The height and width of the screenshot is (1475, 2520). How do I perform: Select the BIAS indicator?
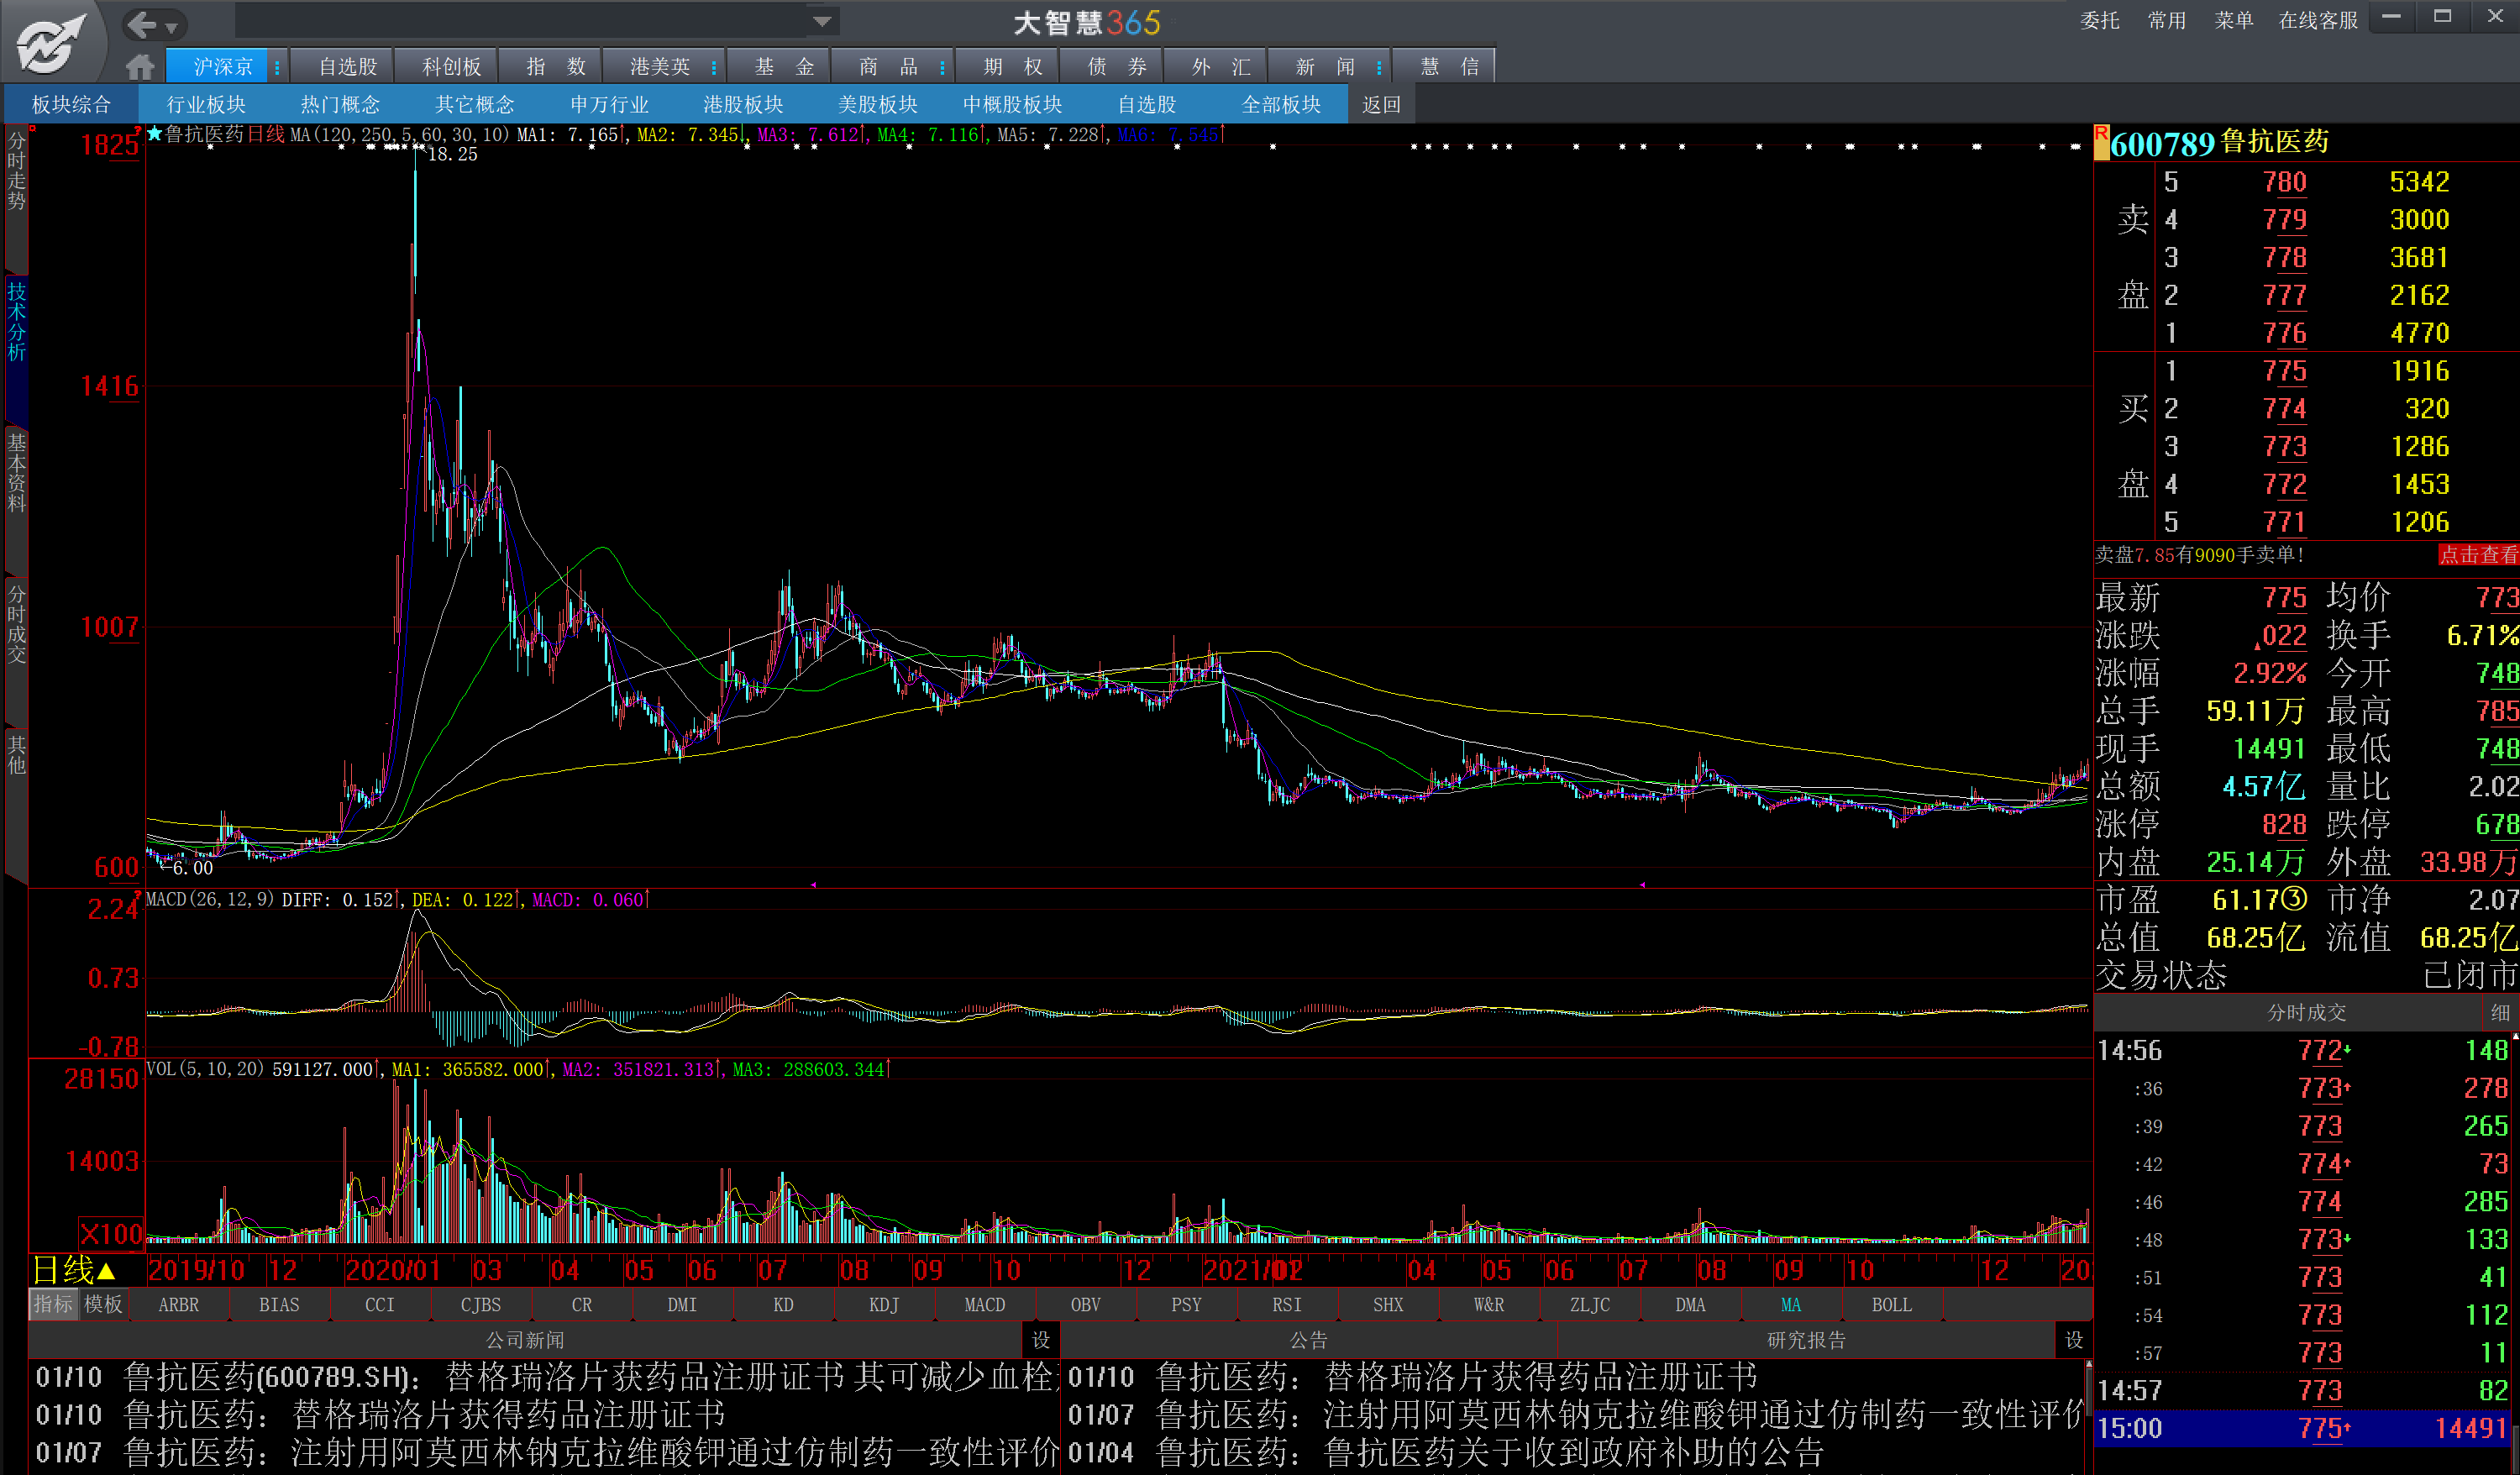pos(279,1304)
